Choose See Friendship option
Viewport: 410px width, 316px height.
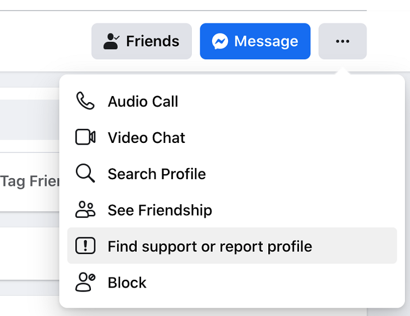coord(232,209)
